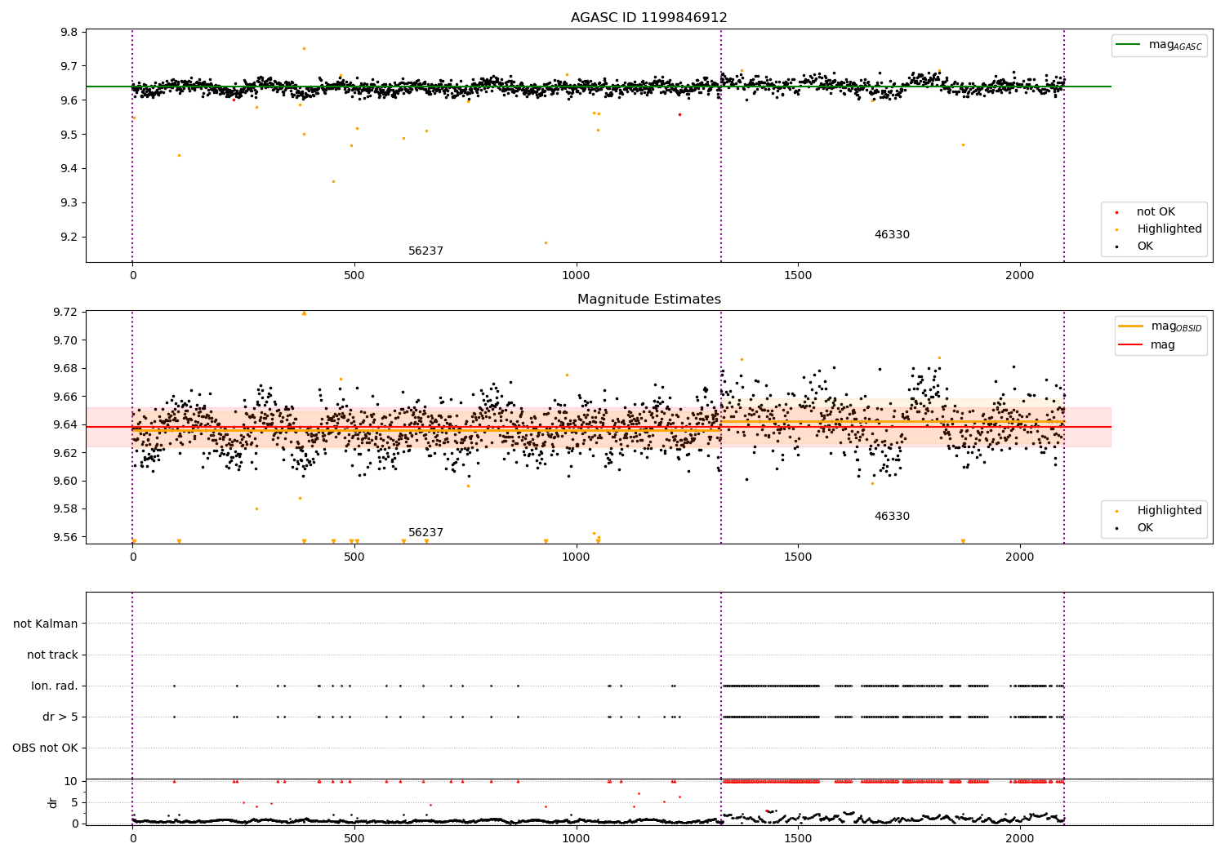1225x857 pixels.
Task: Click the '1500' x-tick under the middle plot
Action: 798,557
